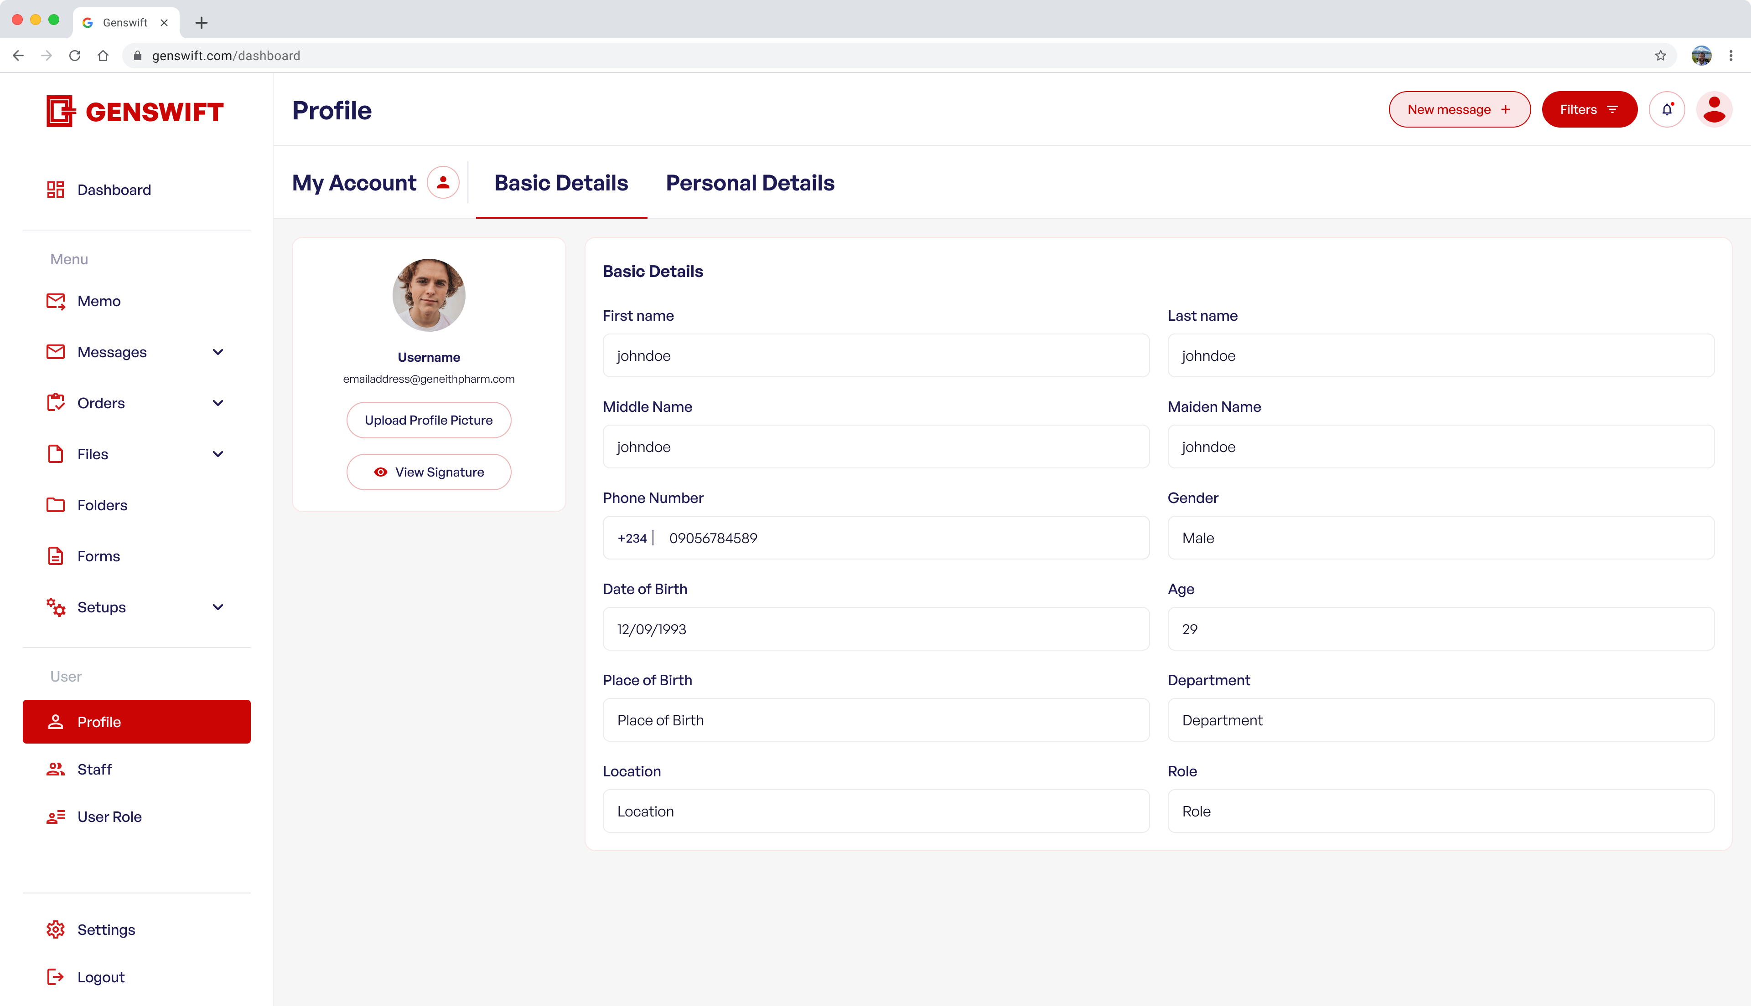The image size is (1751, 1006).
Task: Expand the Setups submenu chevron
Action: (x=218, y=607)
